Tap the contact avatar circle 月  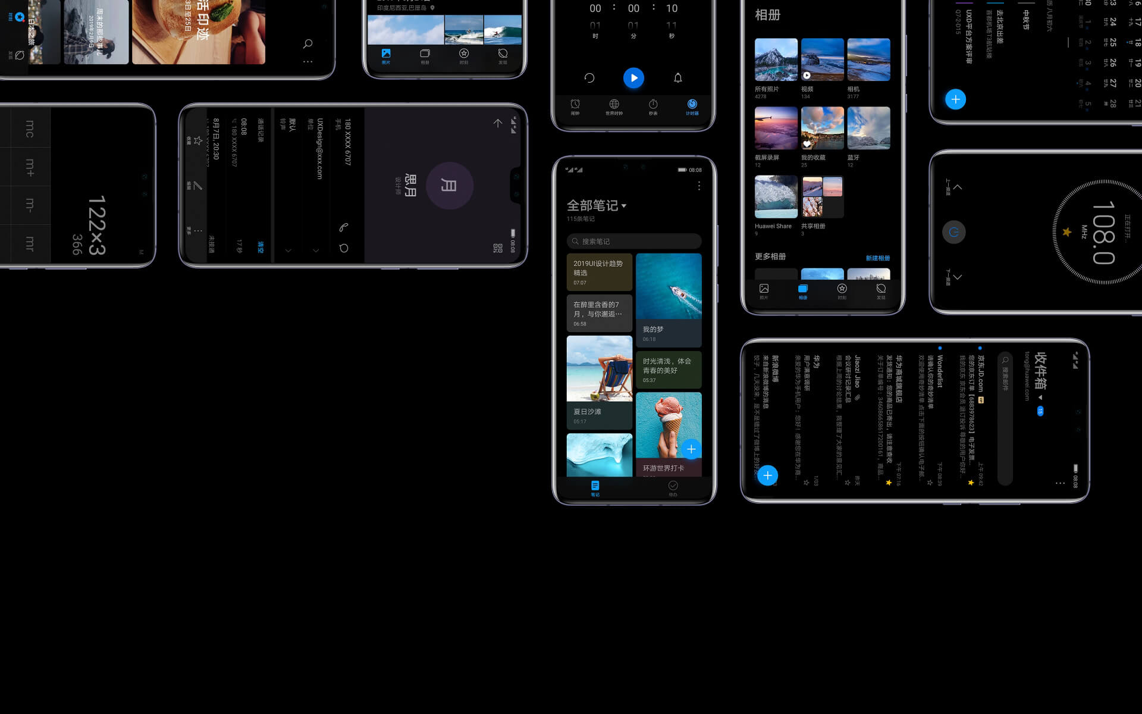coord(450,186)
